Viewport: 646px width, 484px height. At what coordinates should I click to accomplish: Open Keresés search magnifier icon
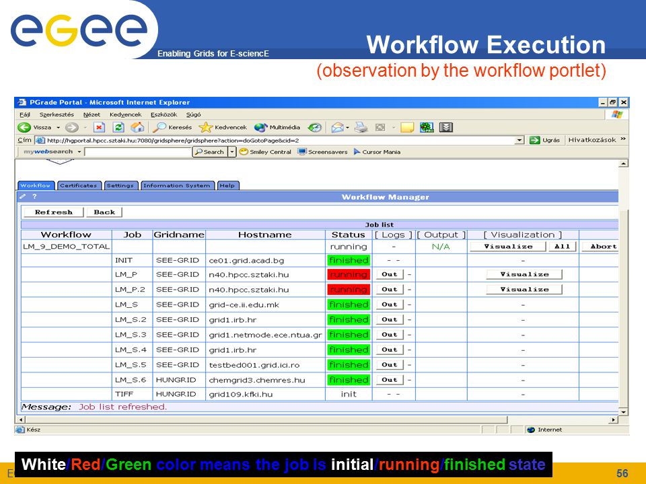[x=159, y=128]
